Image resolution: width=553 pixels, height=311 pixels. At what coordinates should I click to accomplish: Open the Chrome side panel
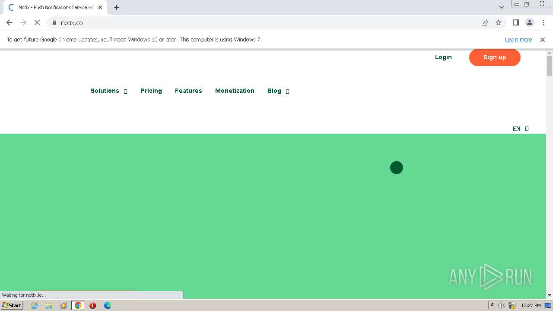pos(516,22)
